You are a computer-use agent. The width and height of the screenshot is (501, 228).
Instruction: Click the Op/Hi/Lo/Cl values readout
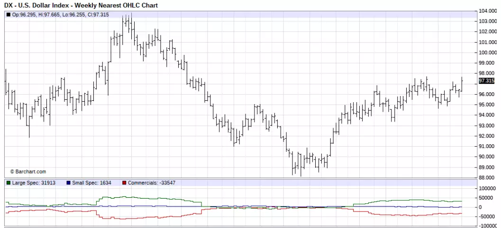click(60, 15)
